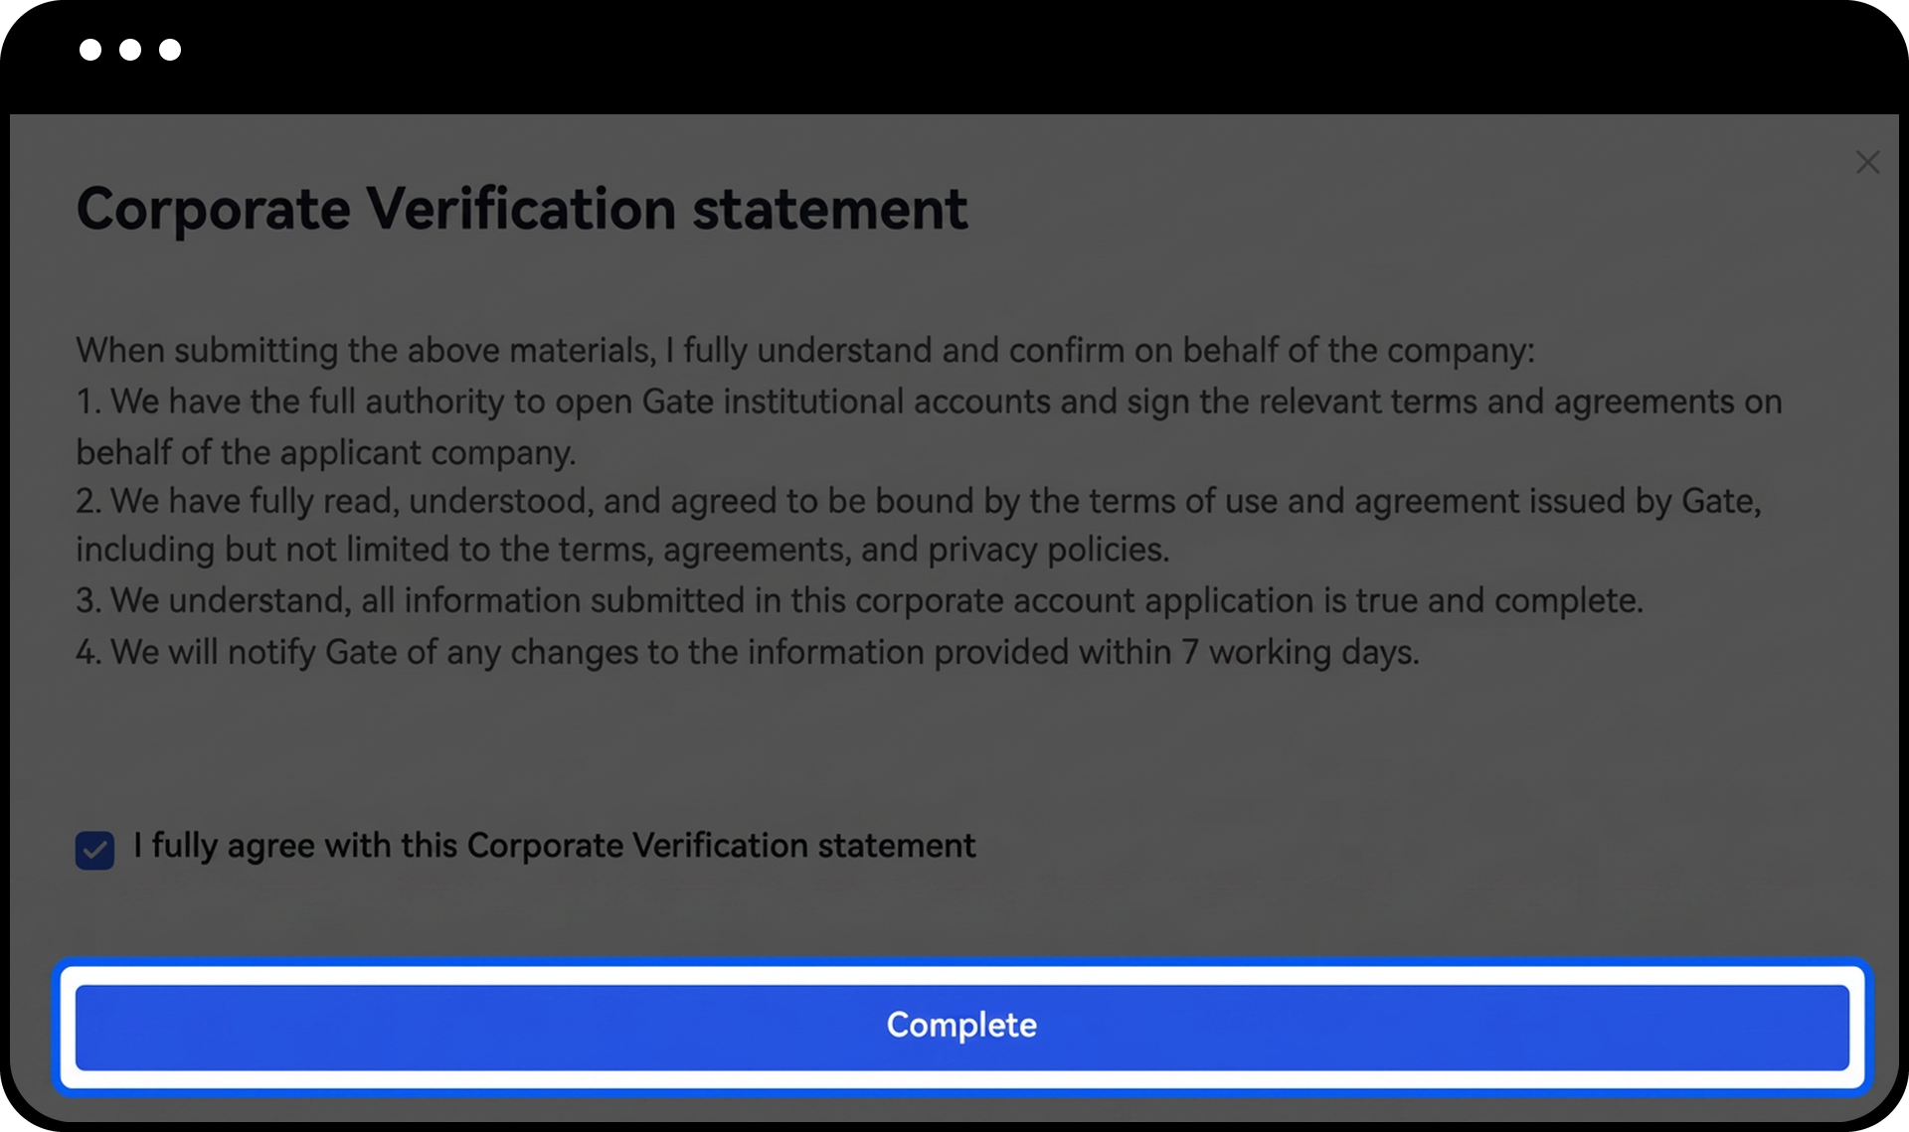The image size is (1909, 1132).
Task: Click the "When submitting the above materials" sentence
Action: [x=805, y=351]
